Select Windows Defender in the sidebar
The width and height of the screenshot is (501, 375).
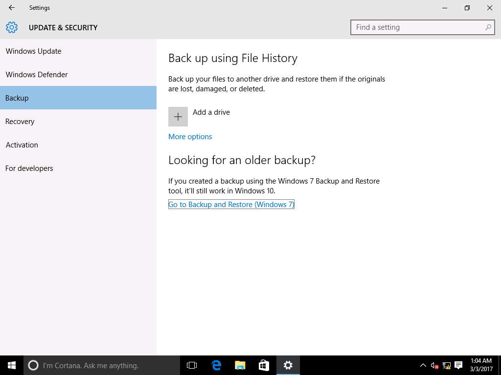coord(78,75)
